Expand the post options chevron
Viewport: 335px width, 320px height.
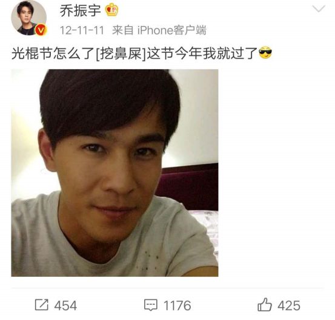tap(319, 9)
